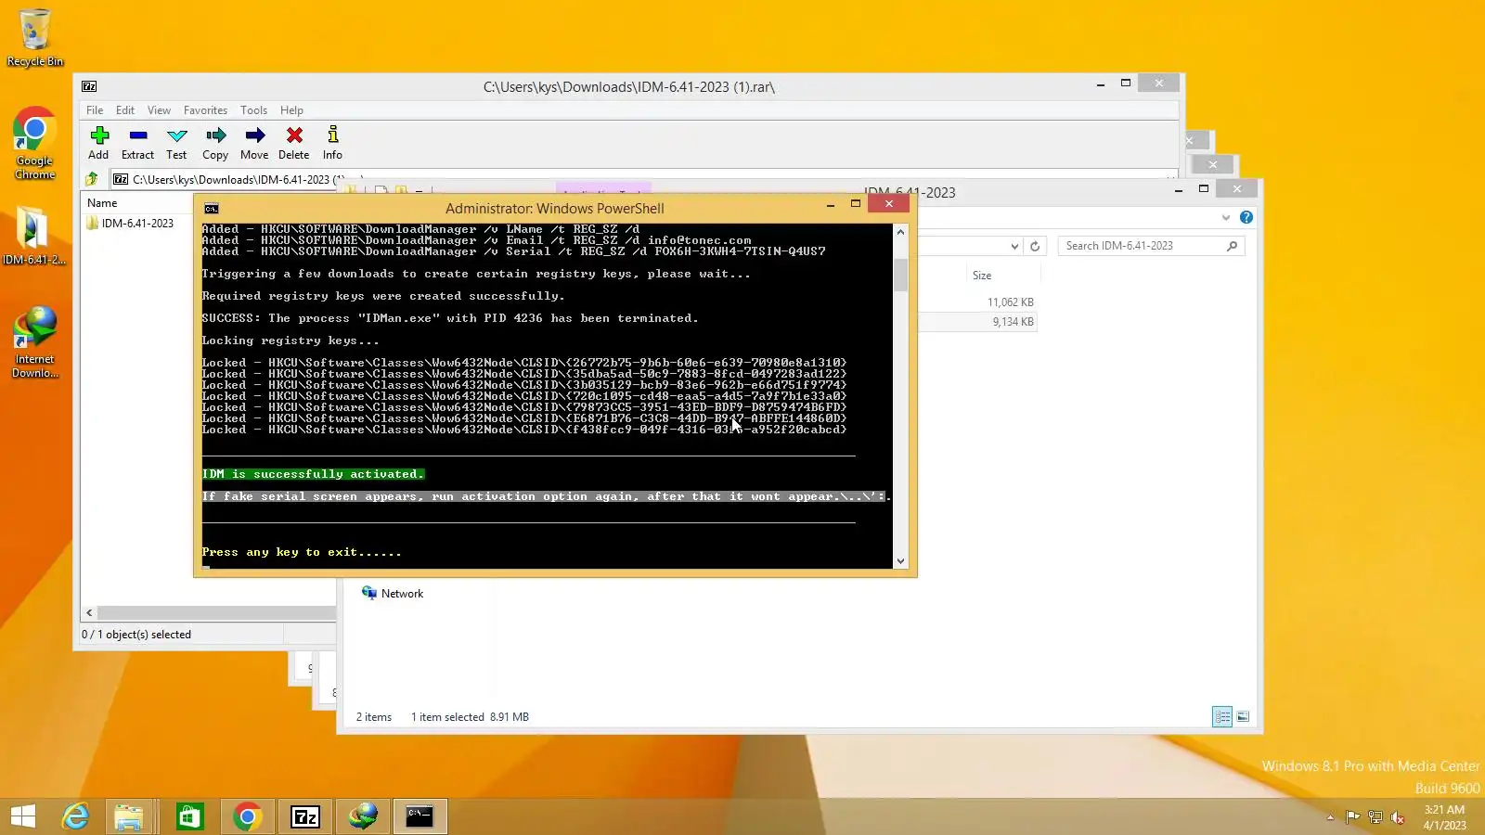
Task: Click the Info icon in 7-Zip toolbar
Action: coord(333,135)
